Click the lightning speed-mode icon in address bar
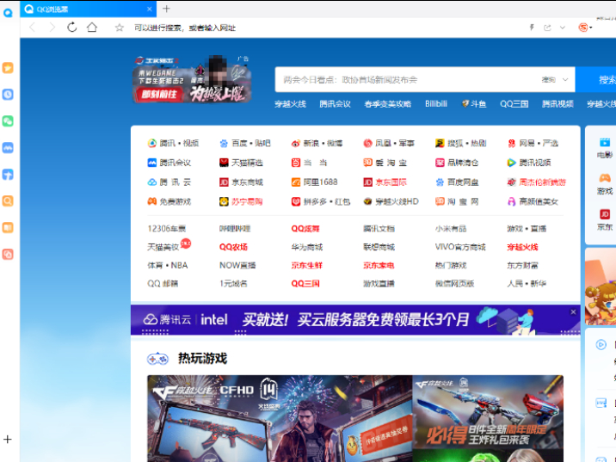 532,28
